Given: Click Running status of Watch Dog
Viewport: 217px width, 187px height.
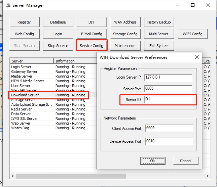Looking at the screenshot, I should click(70, 128).
